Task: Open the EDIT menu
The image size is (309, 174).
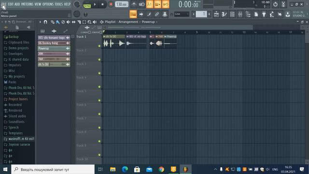Action: pyautogui.click(x=11, y=4)
